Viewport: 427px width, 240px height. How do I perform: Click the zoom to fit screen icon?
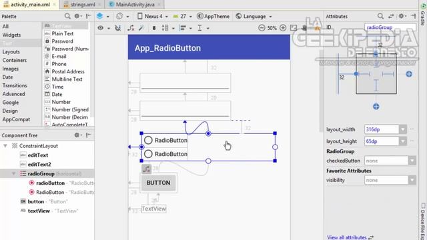(294, 28)
